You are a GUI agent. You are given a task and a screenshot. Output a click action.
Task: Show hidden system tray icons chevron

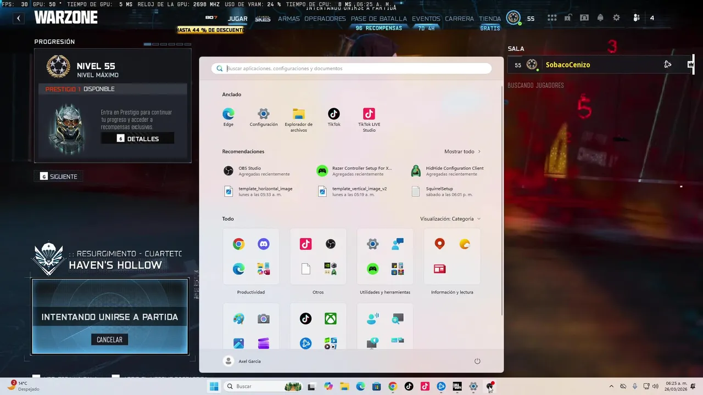pyautogui.click(x=611, y=386)
